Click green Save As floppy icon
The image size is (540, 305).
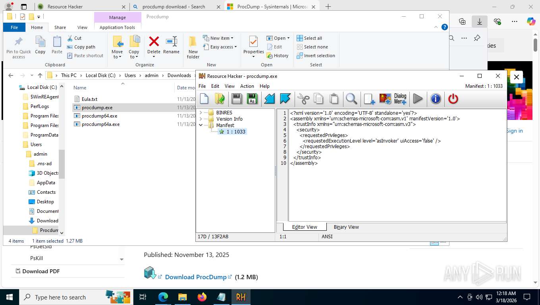tap(252, 99)
